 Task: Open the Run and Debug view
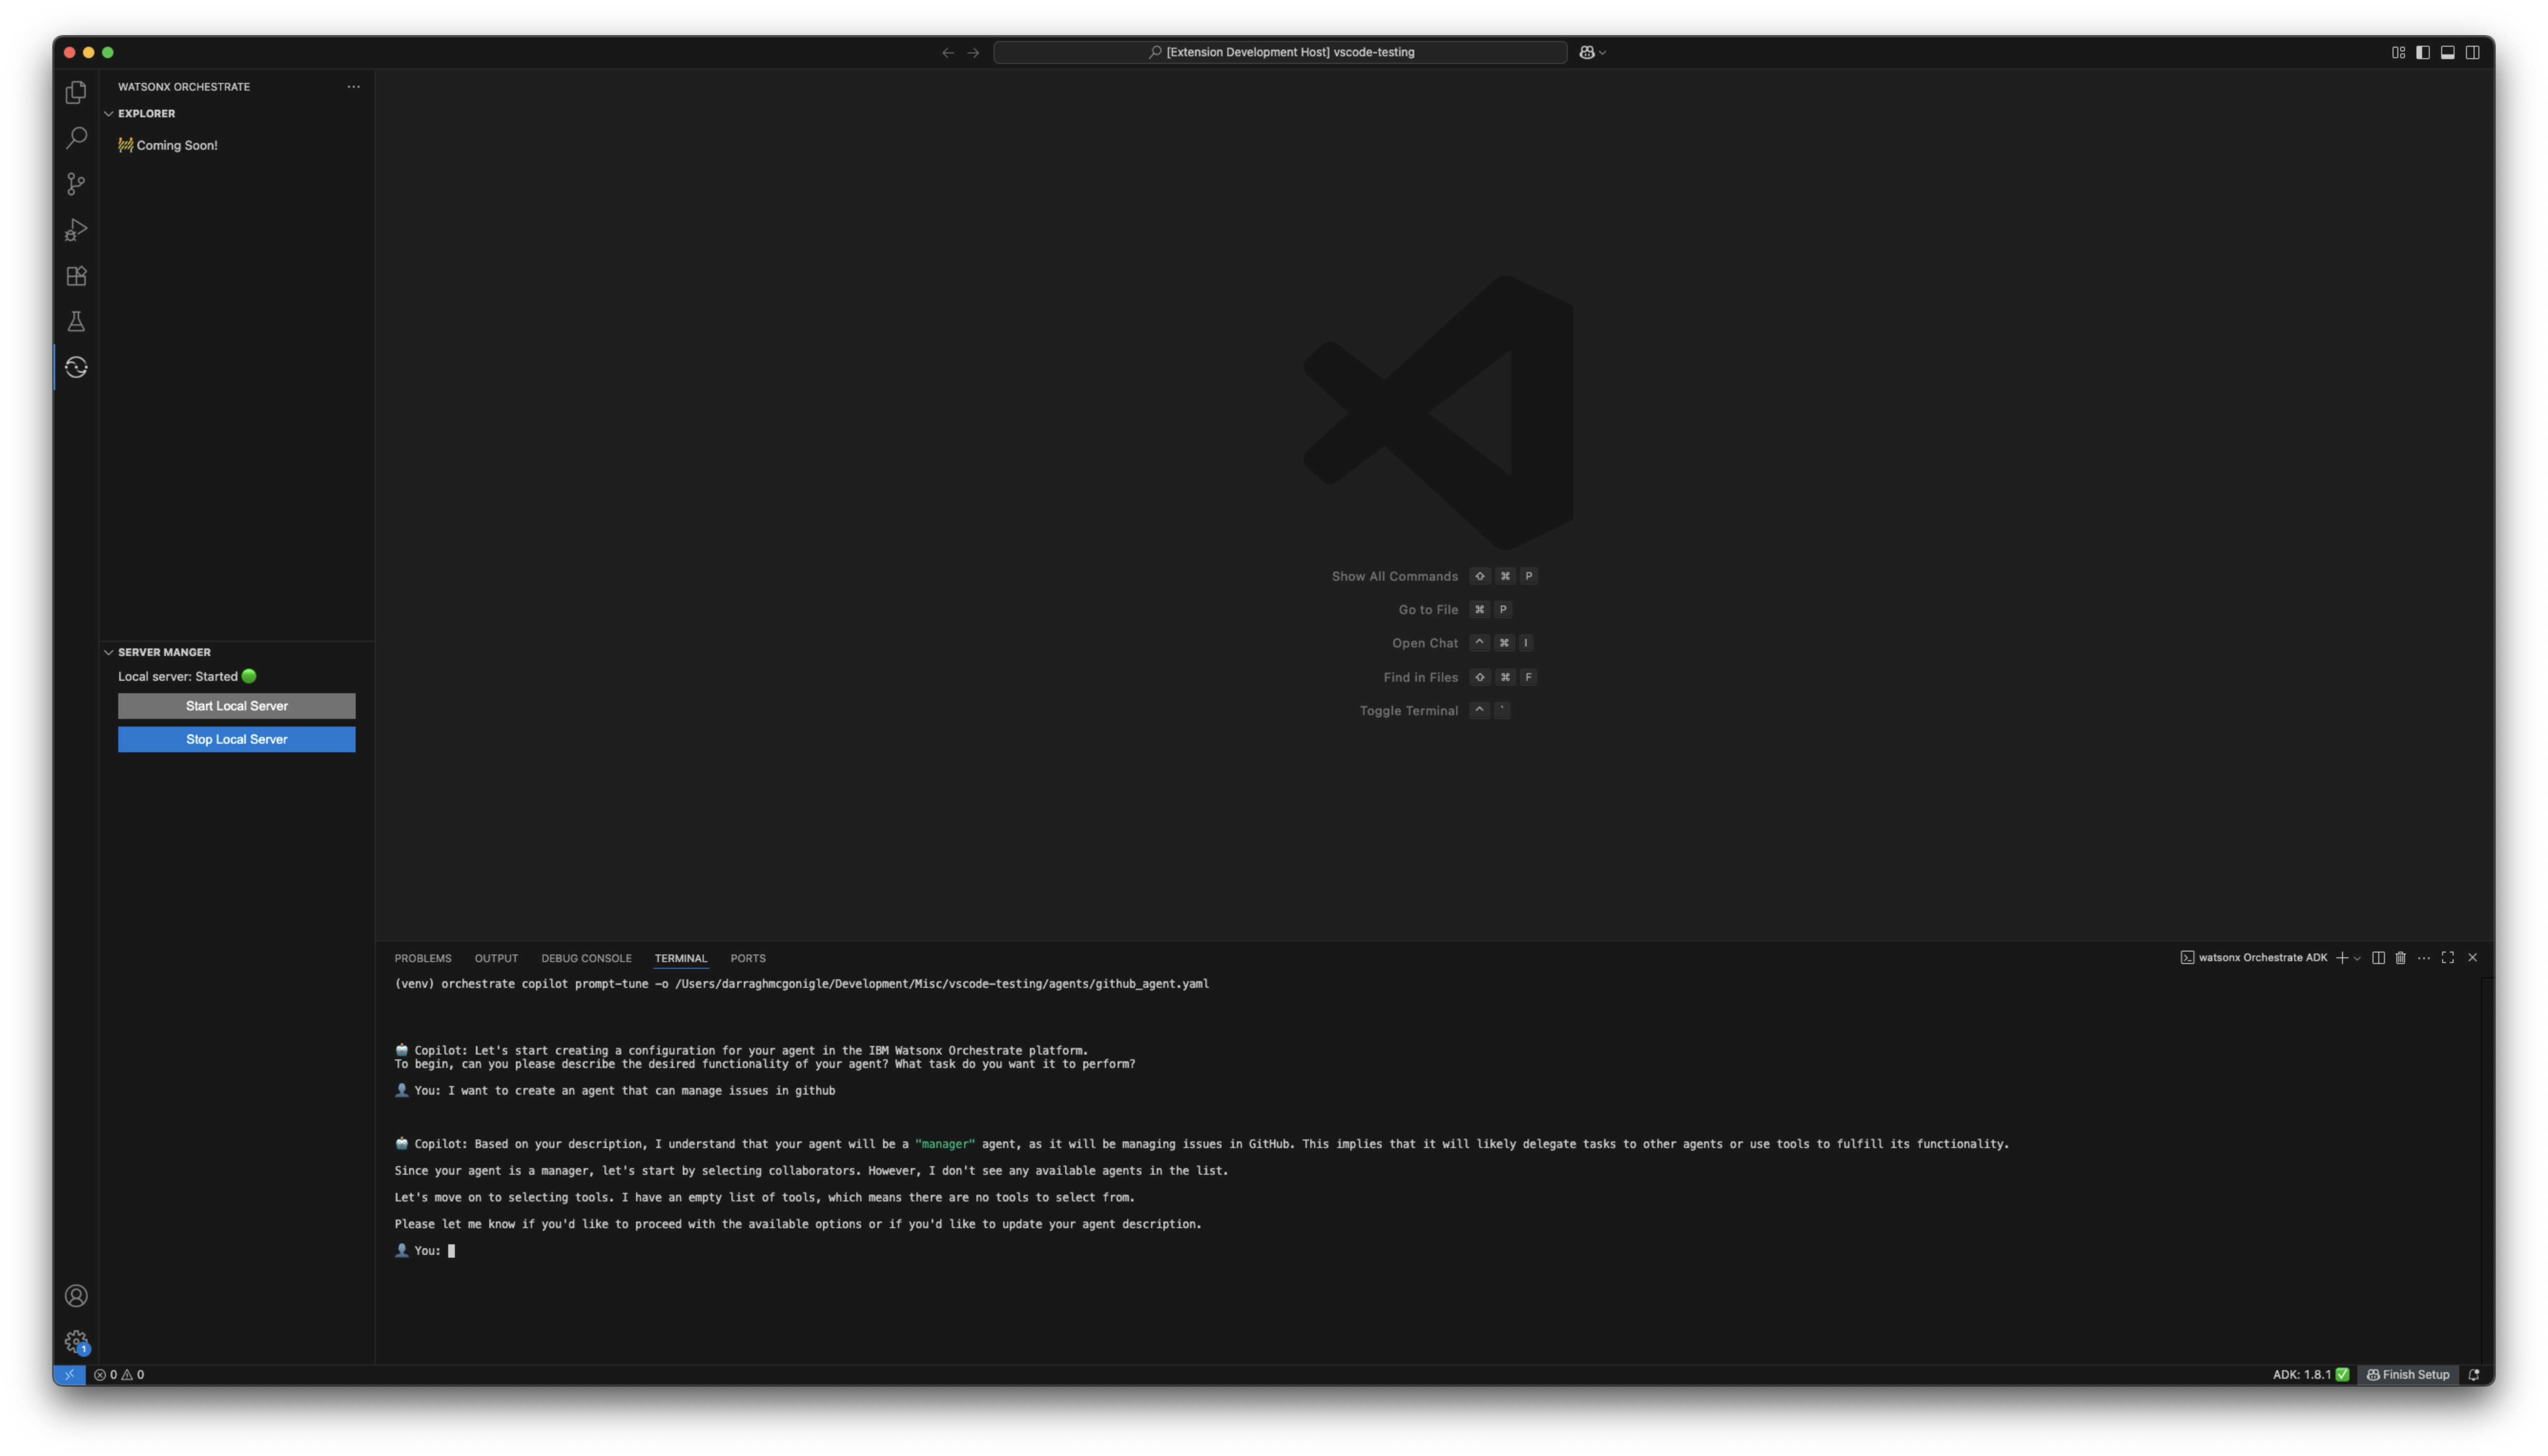click(x=76, y=230)
